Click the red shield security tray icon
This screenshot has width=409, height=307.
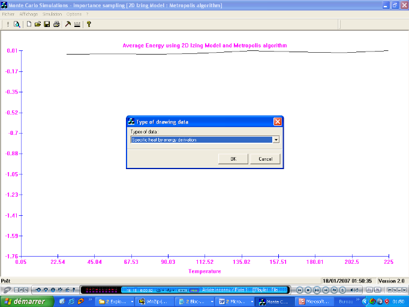click(x=387, y=302)
